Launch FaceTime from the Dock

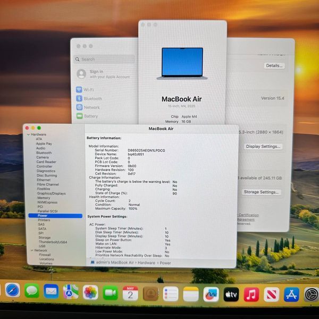coord(110,293)
